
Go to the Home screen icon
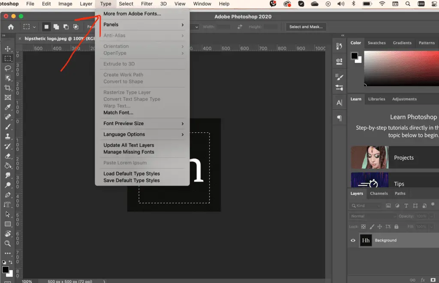click(x=11, y=27)
